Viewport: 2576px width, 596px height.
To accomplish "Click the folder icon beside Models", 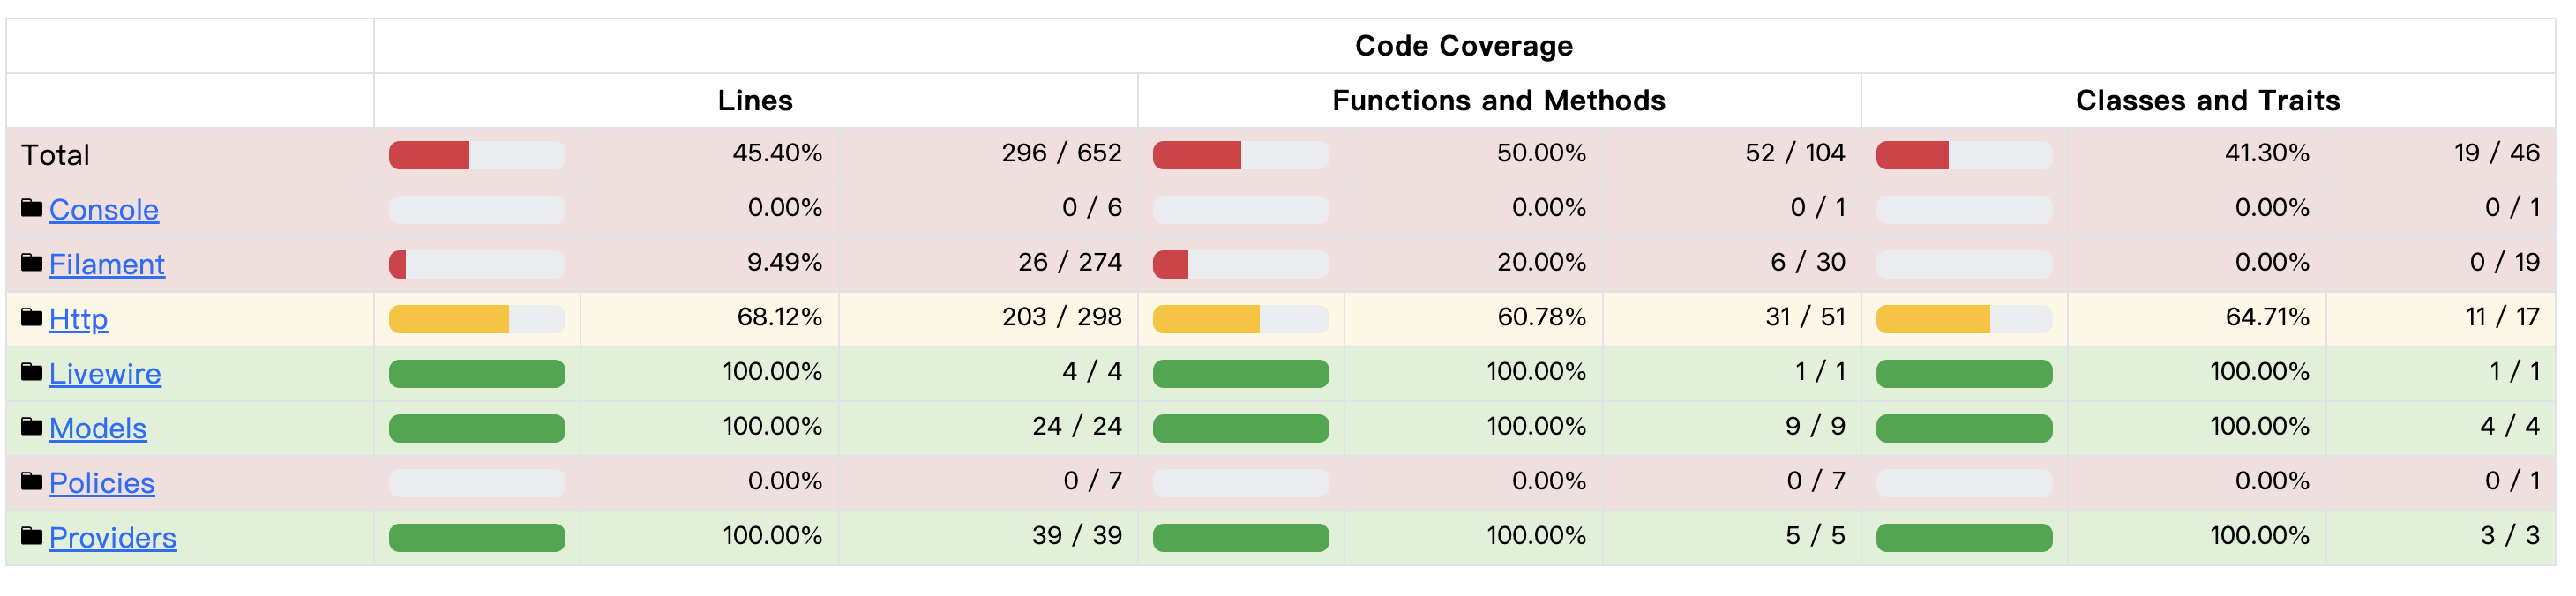I will click(32, 428).
